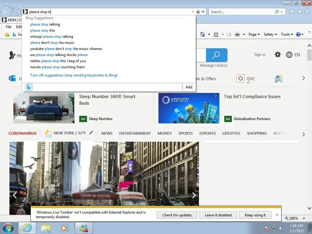Click the Read mail icon in command bar
Viewport: 312px width, 234px height.
point(229,34)
